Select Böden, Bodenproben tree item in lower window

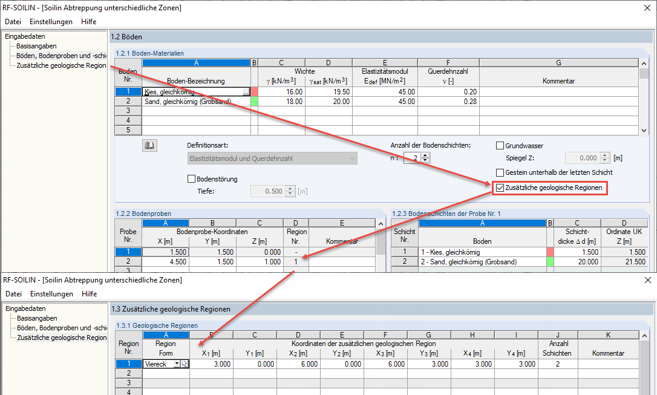[x=62, y=328]
